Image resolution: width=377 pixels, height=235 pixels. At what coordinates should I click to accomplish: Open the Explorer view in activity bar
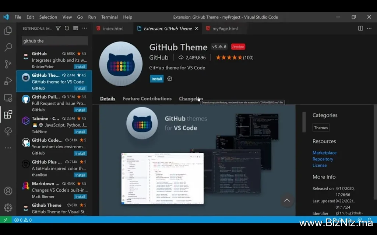tap(8, 30)
